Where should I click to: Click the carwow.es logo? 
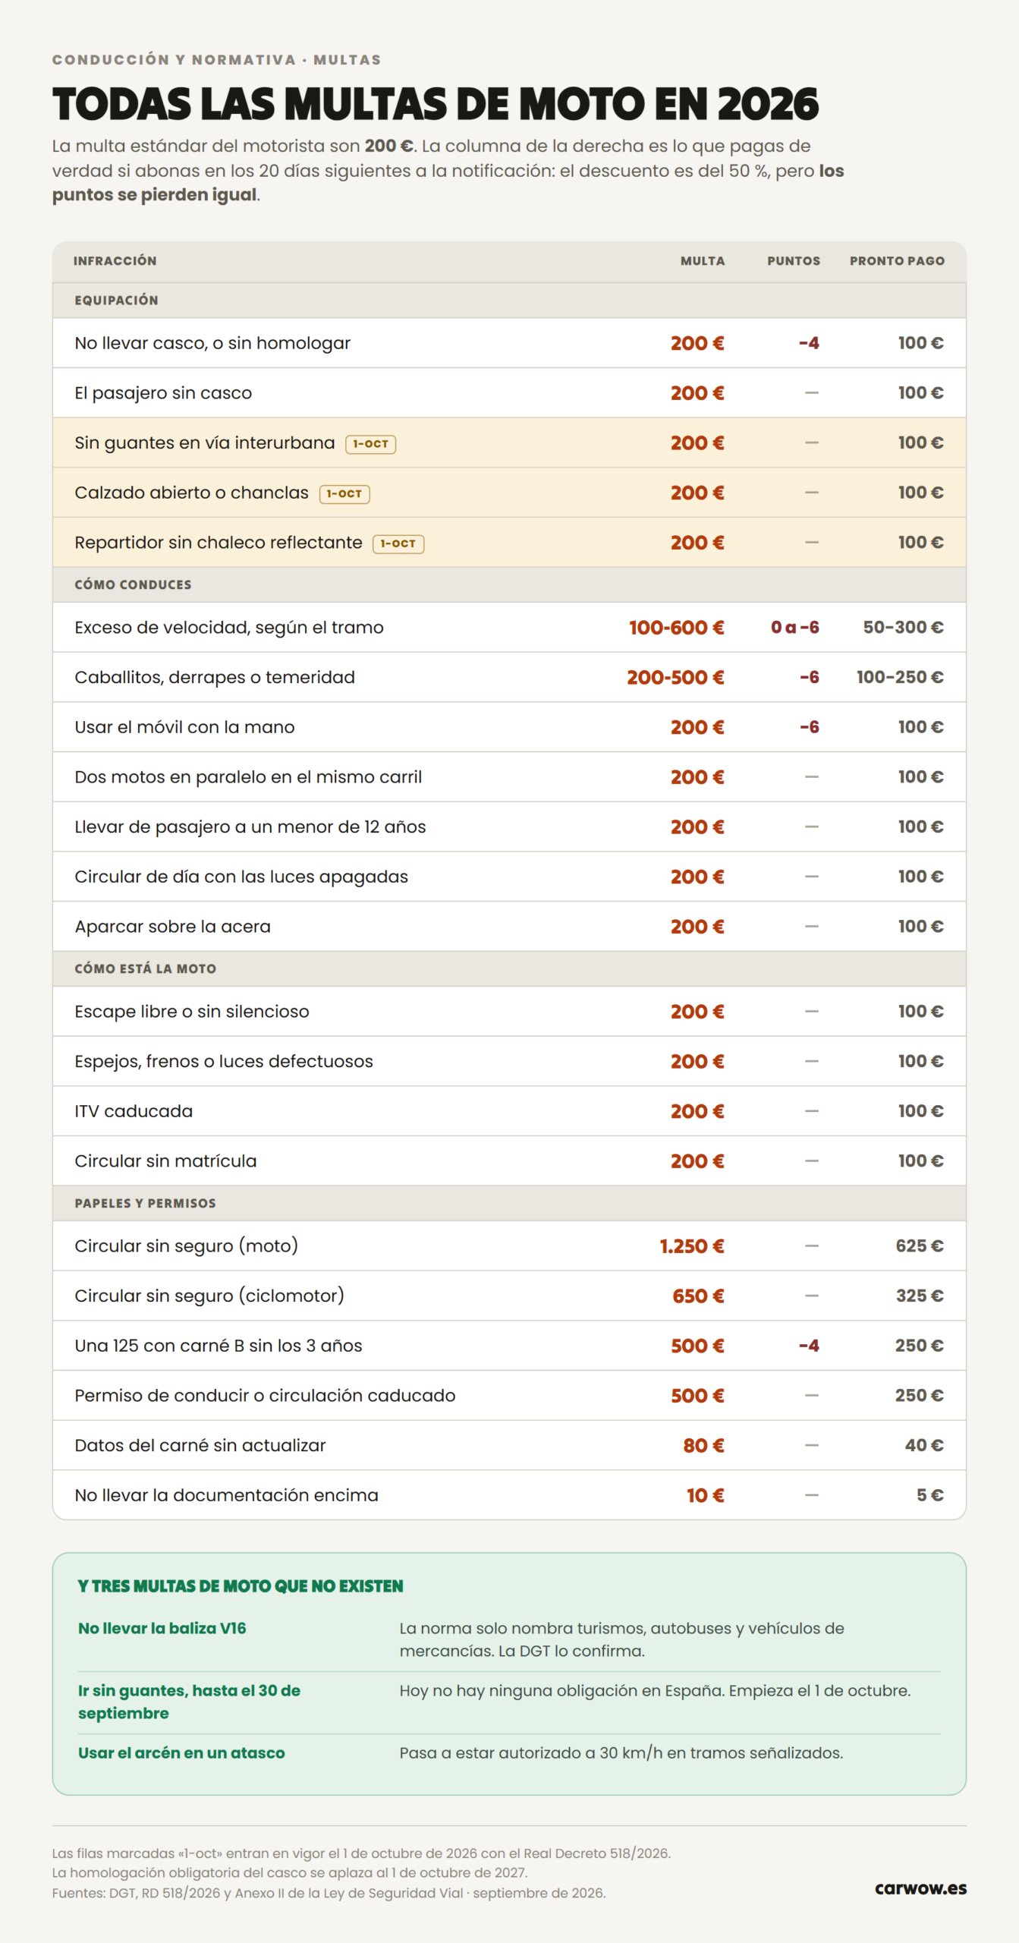tap(920, 1888)
